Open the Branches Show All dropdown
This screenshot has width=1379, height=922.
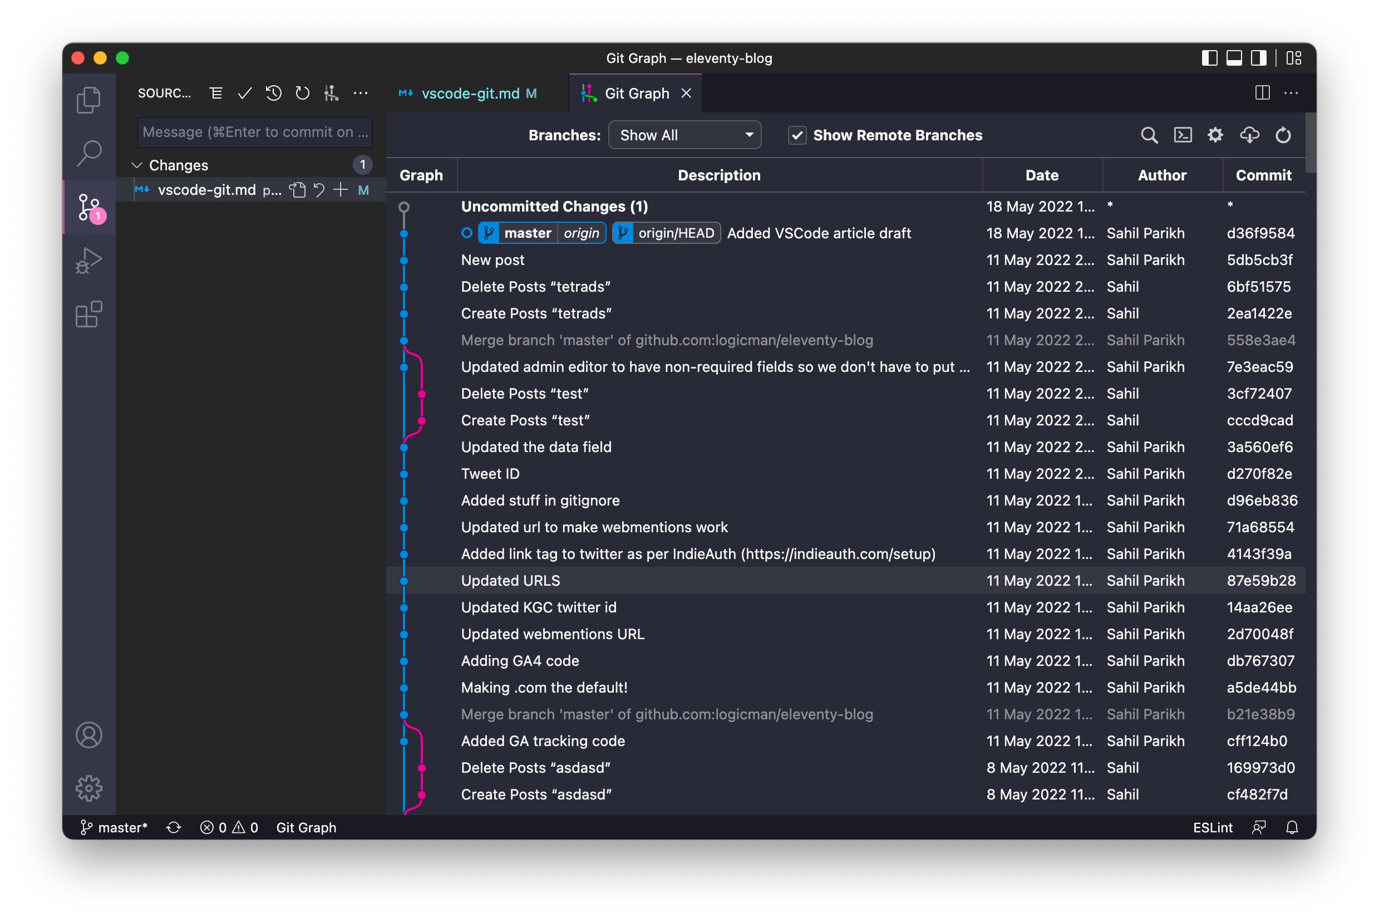tap(684, 135)
